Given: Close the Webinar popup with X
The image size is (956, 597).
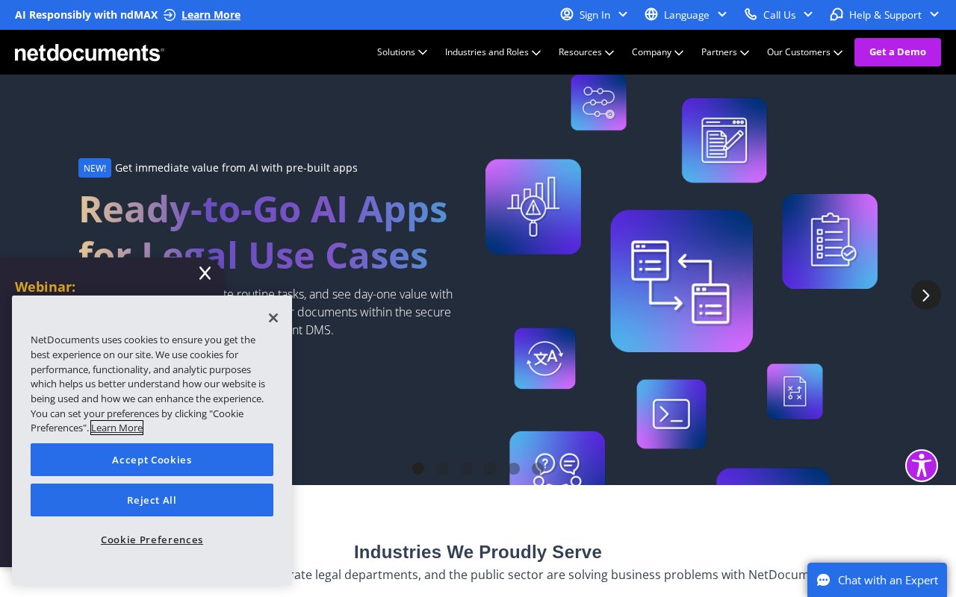Looking at the screenshot, I should pos(205,273).
